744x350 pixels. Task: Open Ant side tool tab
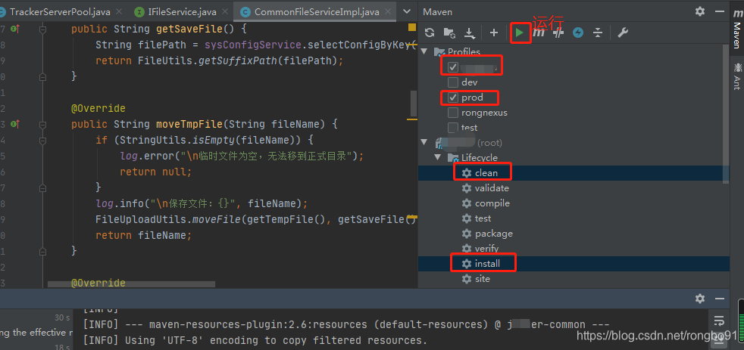[x=737, y=76]
